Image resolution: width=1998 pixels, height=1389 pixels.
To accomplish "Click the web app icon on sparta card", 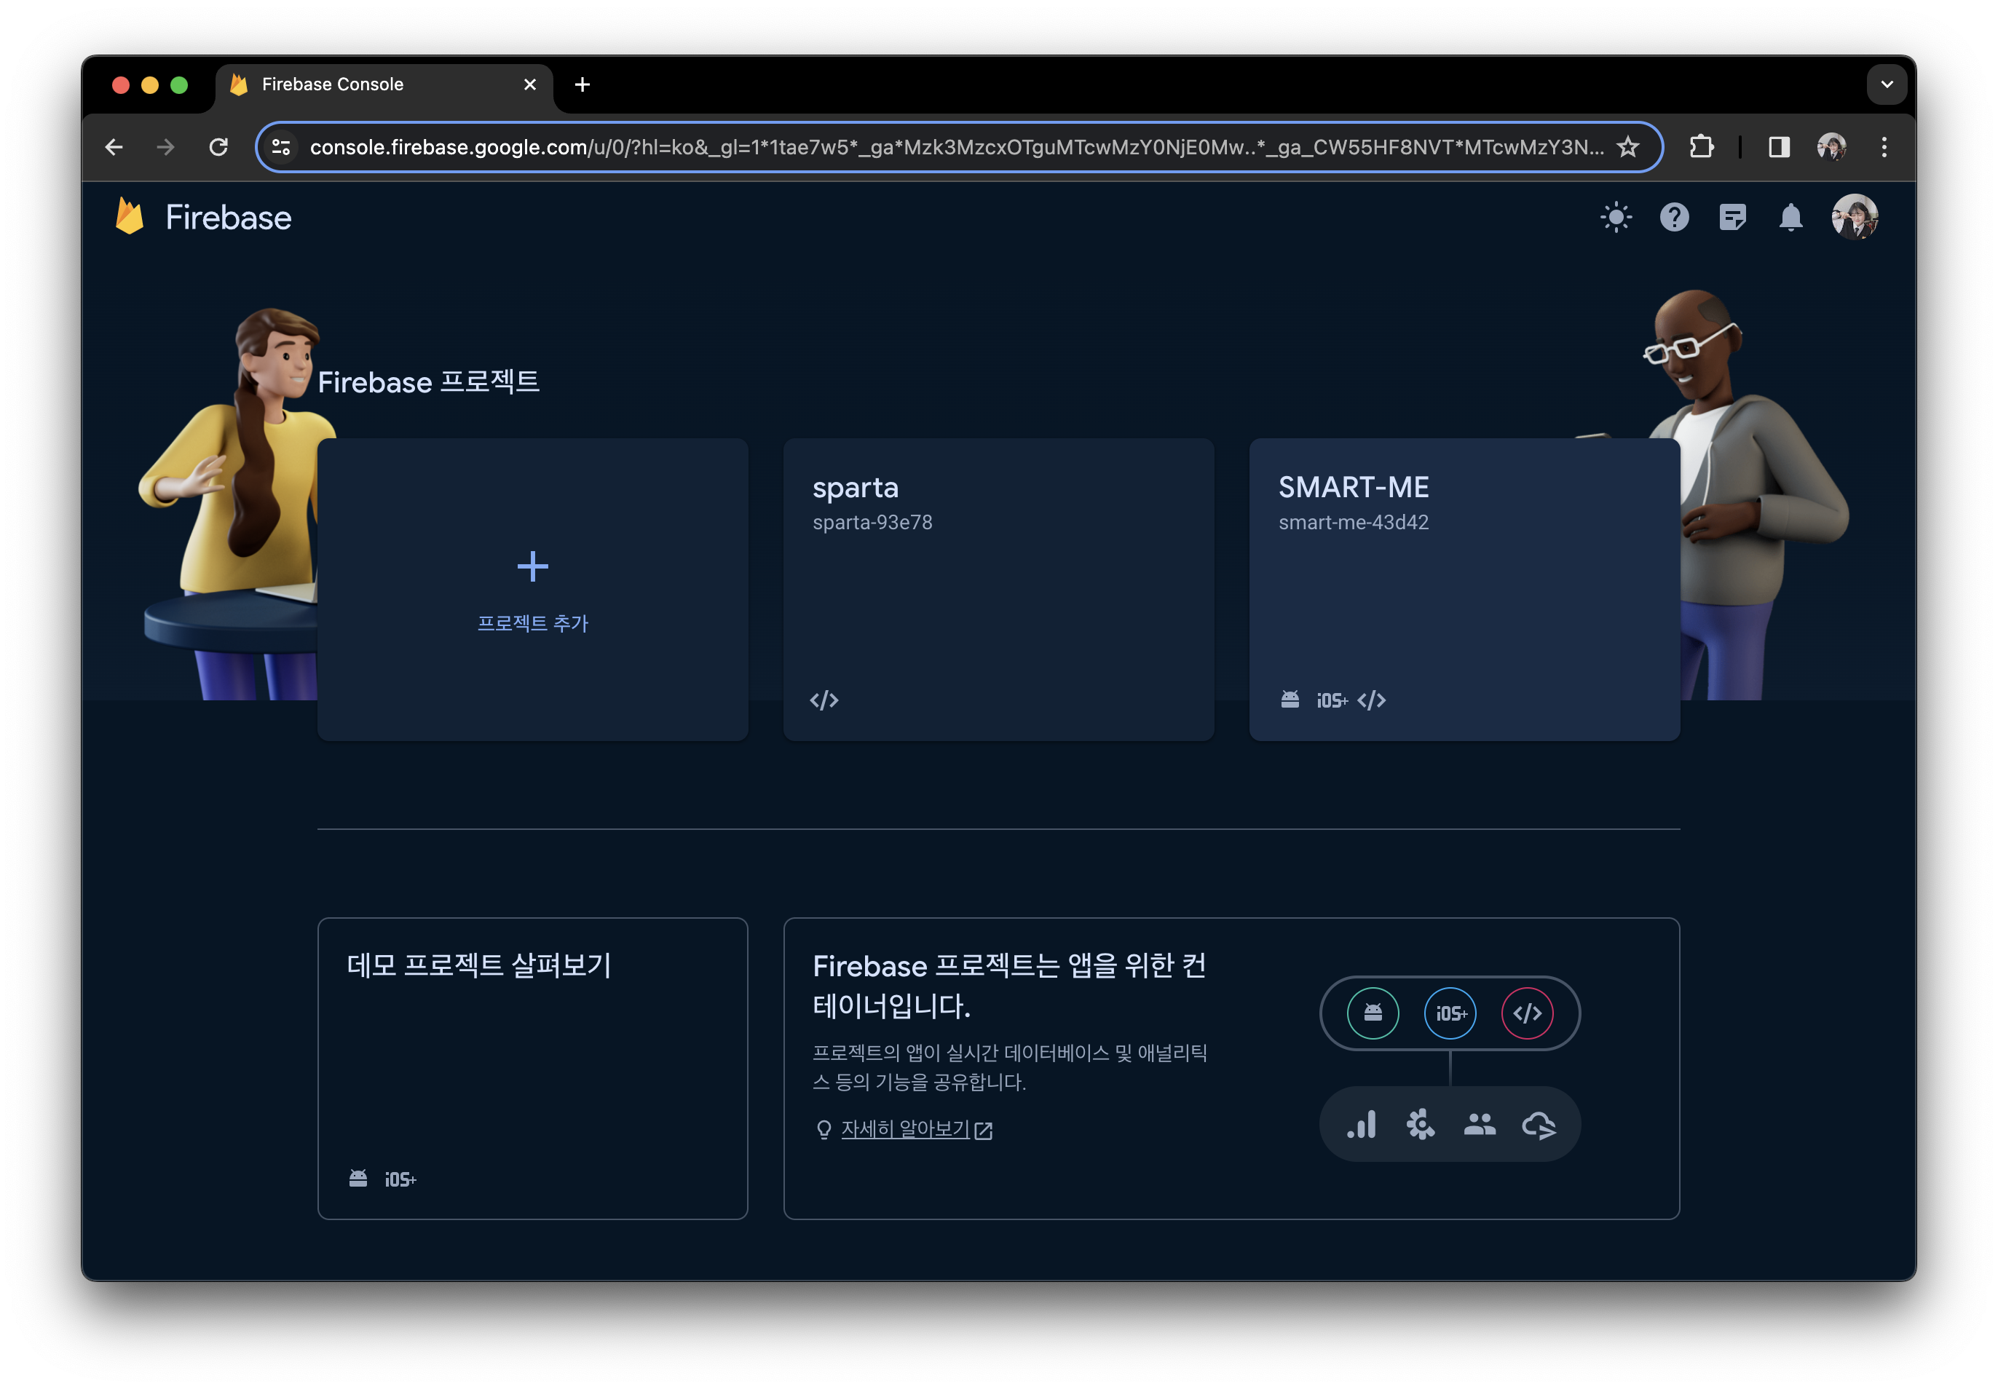I will (x=824, y=700).
